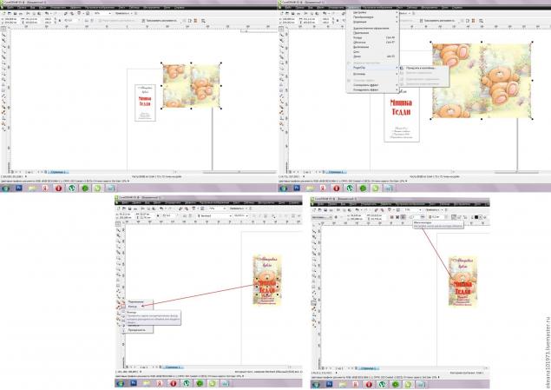
Task: Click Print icon in top-left window toolbar
Action: coord(20,13)
